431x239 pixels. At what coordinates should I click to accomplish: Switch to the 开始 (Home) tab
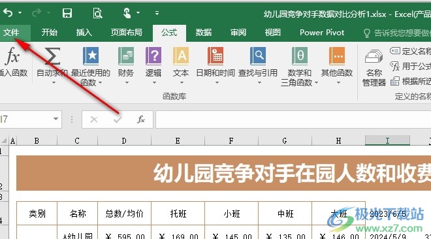[50, 33]
